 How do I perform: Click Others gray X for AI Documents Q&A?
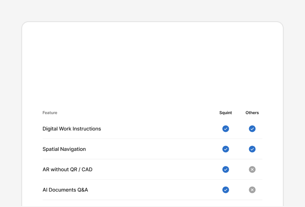point(252,190)
